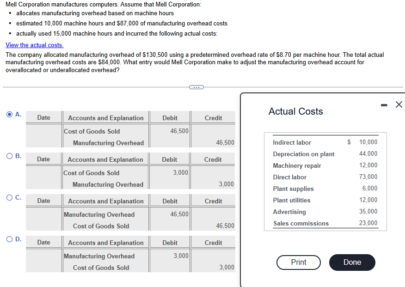Close the Actual Costs dialog with X
This screenshot has width=405, height=287.
(x=399, y=104)
